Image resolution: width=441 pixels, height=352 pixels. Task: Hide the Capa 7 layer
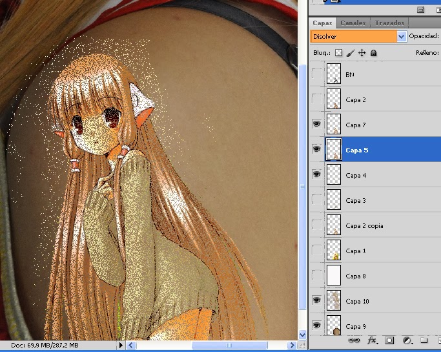[317, 124]
